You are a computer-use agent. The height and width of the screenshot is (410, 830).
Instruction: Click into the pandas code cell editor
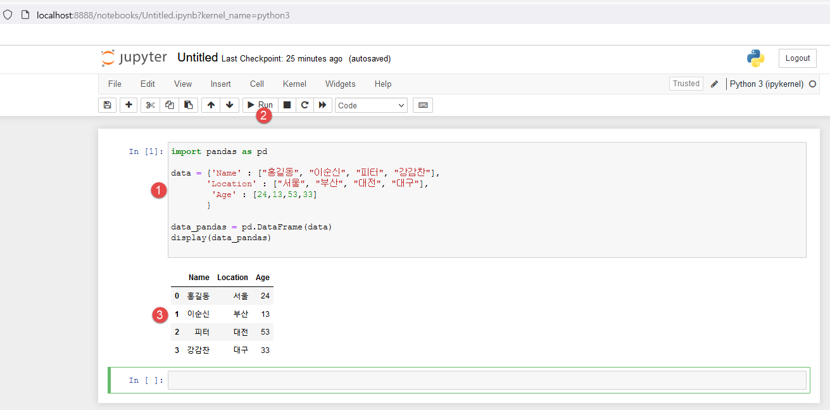(x=487, y=200)
